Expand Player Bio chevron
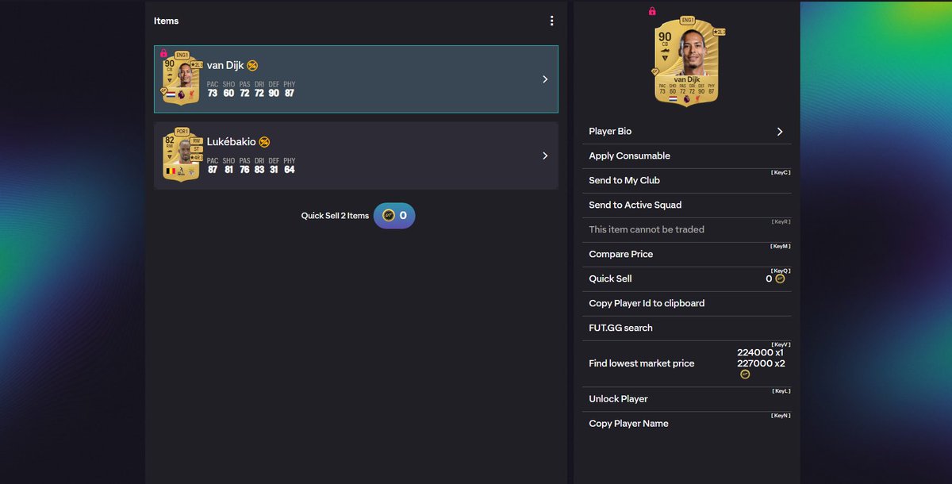Viewport: 952px width, 484px height. point(780,132)
